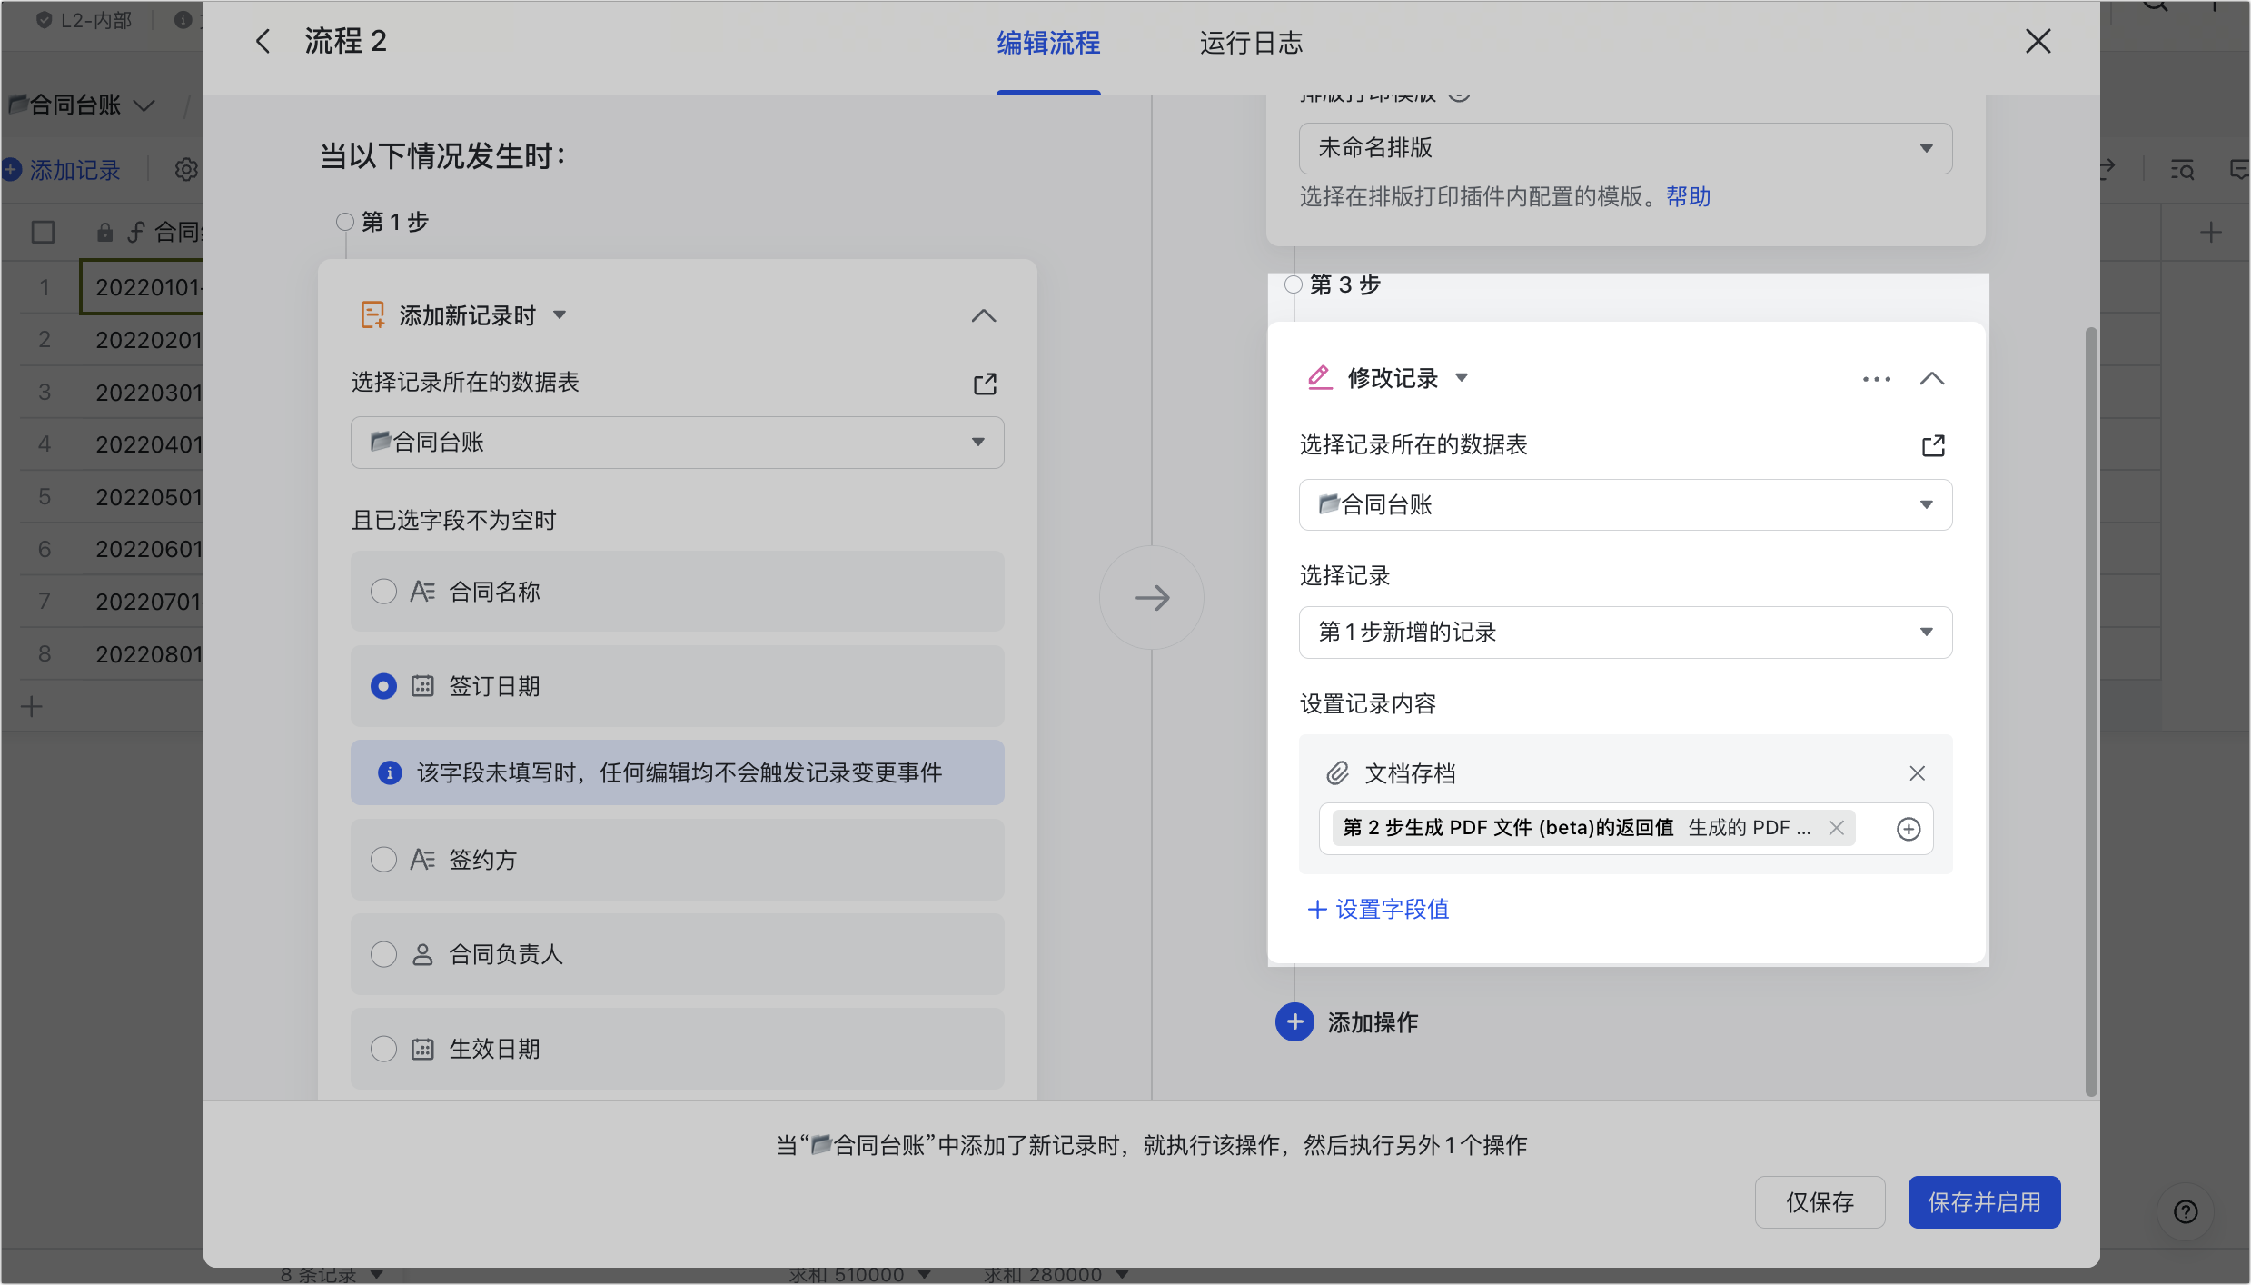Click the right panel vertical scrollbar
The image size is (2251, 1285).
point(2091,711)
